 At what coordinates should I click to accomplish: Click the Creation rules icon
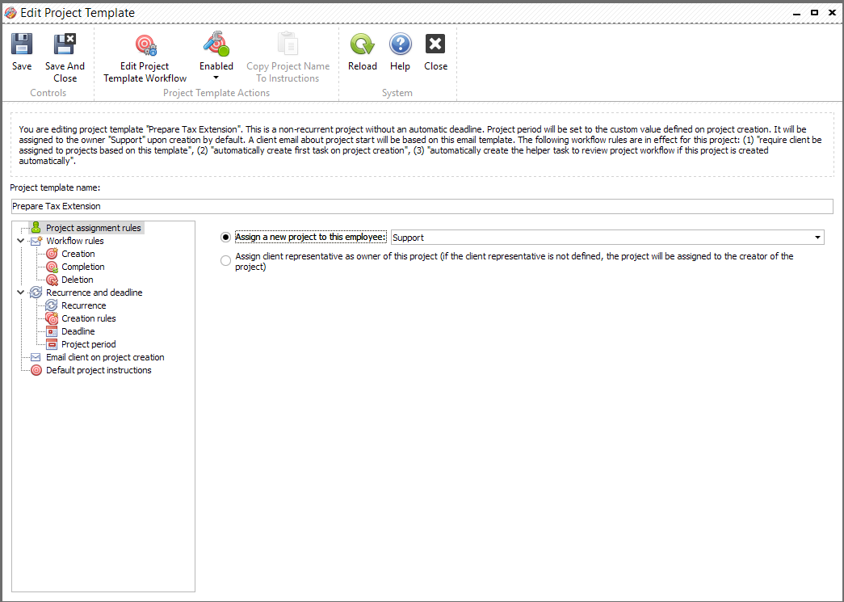click(x=52, y=318)
